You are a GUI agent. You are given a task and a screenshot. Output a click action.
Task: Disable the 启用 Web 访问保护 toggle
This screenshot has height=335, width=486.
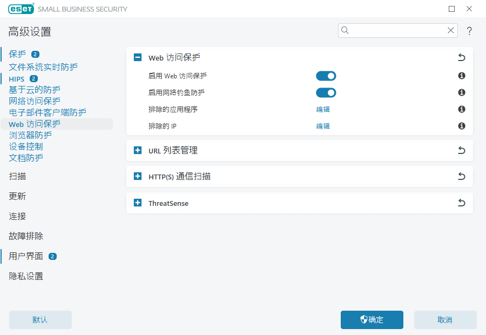click(x=326, y=76)
